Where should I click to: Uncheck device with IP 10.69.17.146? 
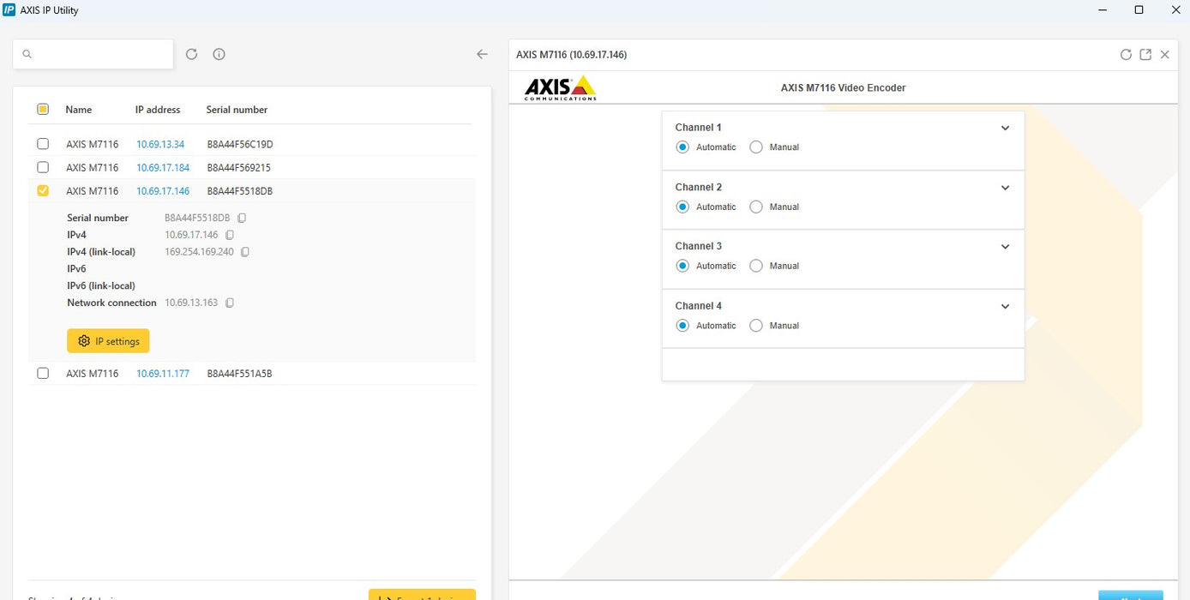(x=43, y=190)
